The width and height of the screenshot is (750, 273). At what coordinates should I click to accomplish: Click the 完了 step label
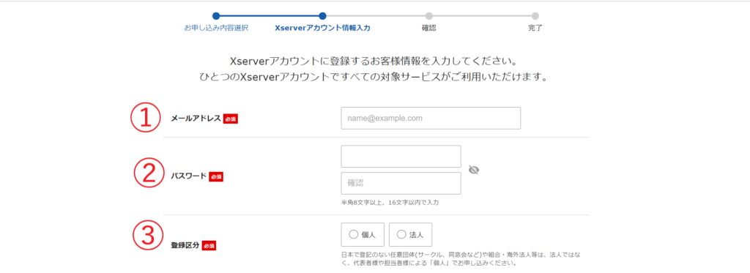[535, 28]
